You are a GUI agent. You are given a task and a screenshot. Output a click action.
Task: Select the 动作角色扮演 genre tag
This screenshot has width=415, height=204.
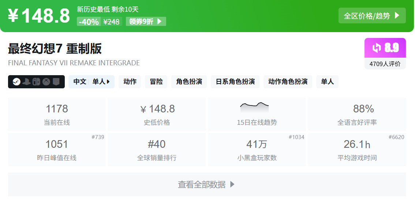(288, 82)
